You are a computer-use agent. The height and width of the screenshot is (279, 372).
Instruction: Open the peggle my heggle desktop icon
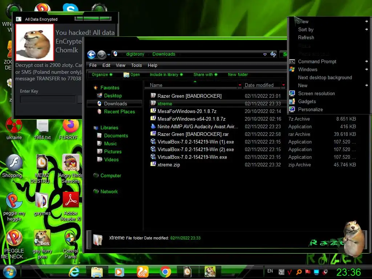pyautogui.click(x=14, y=206)
